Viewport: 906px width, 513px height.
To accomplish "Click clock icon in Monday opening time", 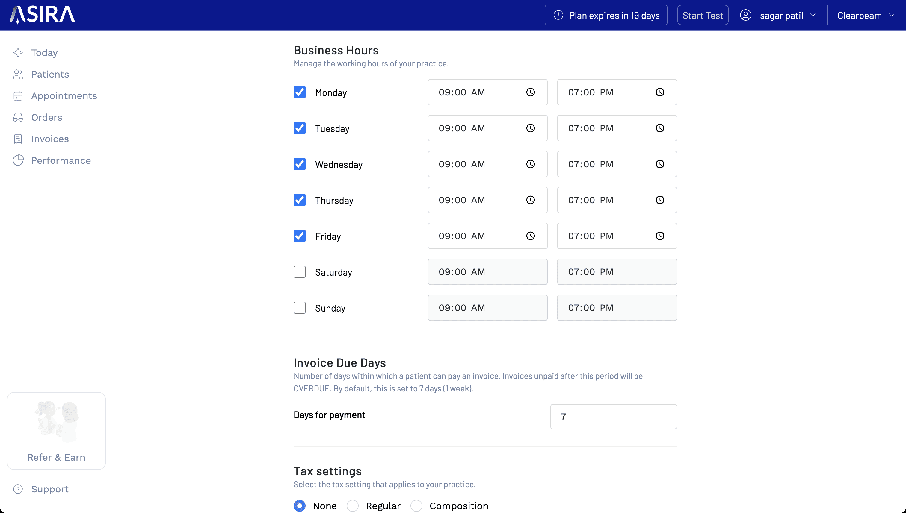I will coord(530,92).
